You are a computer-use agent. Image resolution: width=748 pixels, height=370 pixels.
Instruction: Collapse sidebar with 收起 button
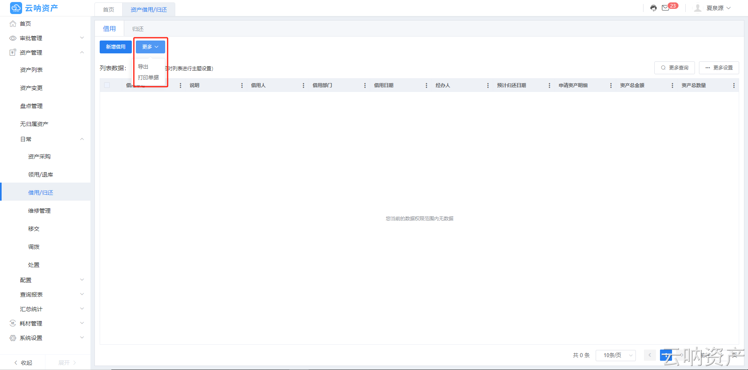pyautogui.click(x=23, y=363)
